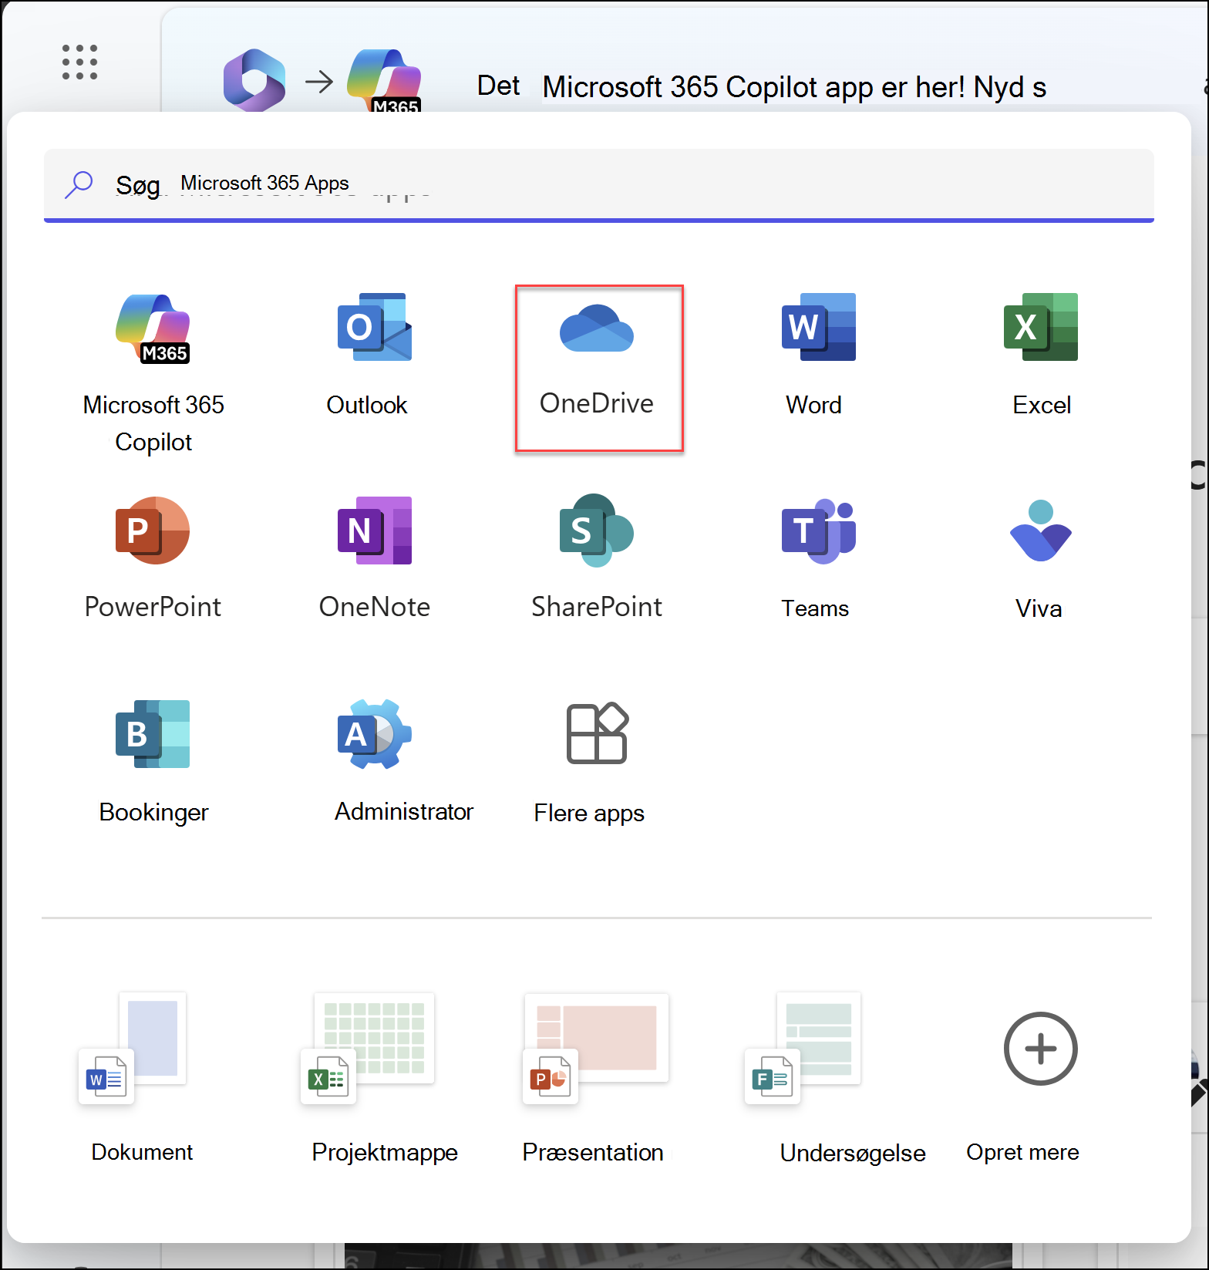Launch Word app
1209x1270 pixels.
click(818, 355)
